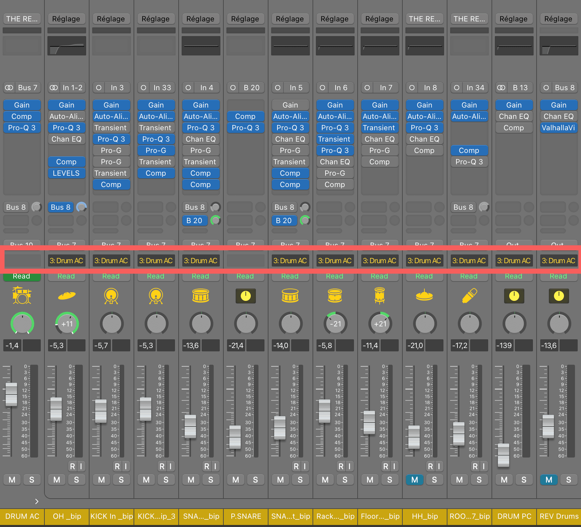This screenshot has width=581, height=527.
Task: Click the DRUM AC volume fader
Action: point(12,394)
